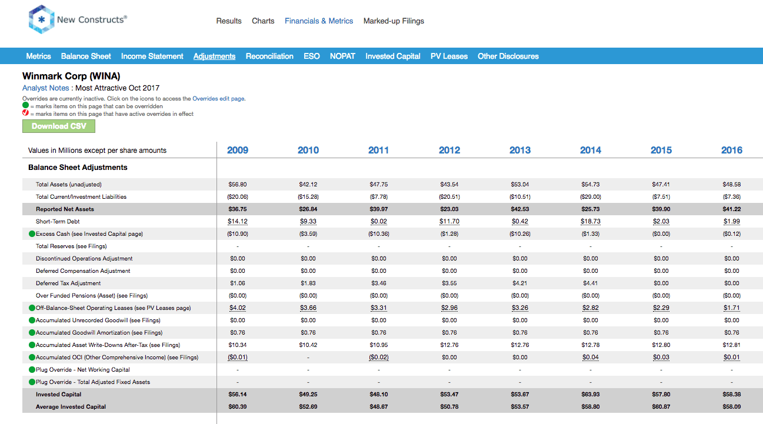Click the Download CSV button
Viewport: 763px width, 424px height.
tap(58, 126)
